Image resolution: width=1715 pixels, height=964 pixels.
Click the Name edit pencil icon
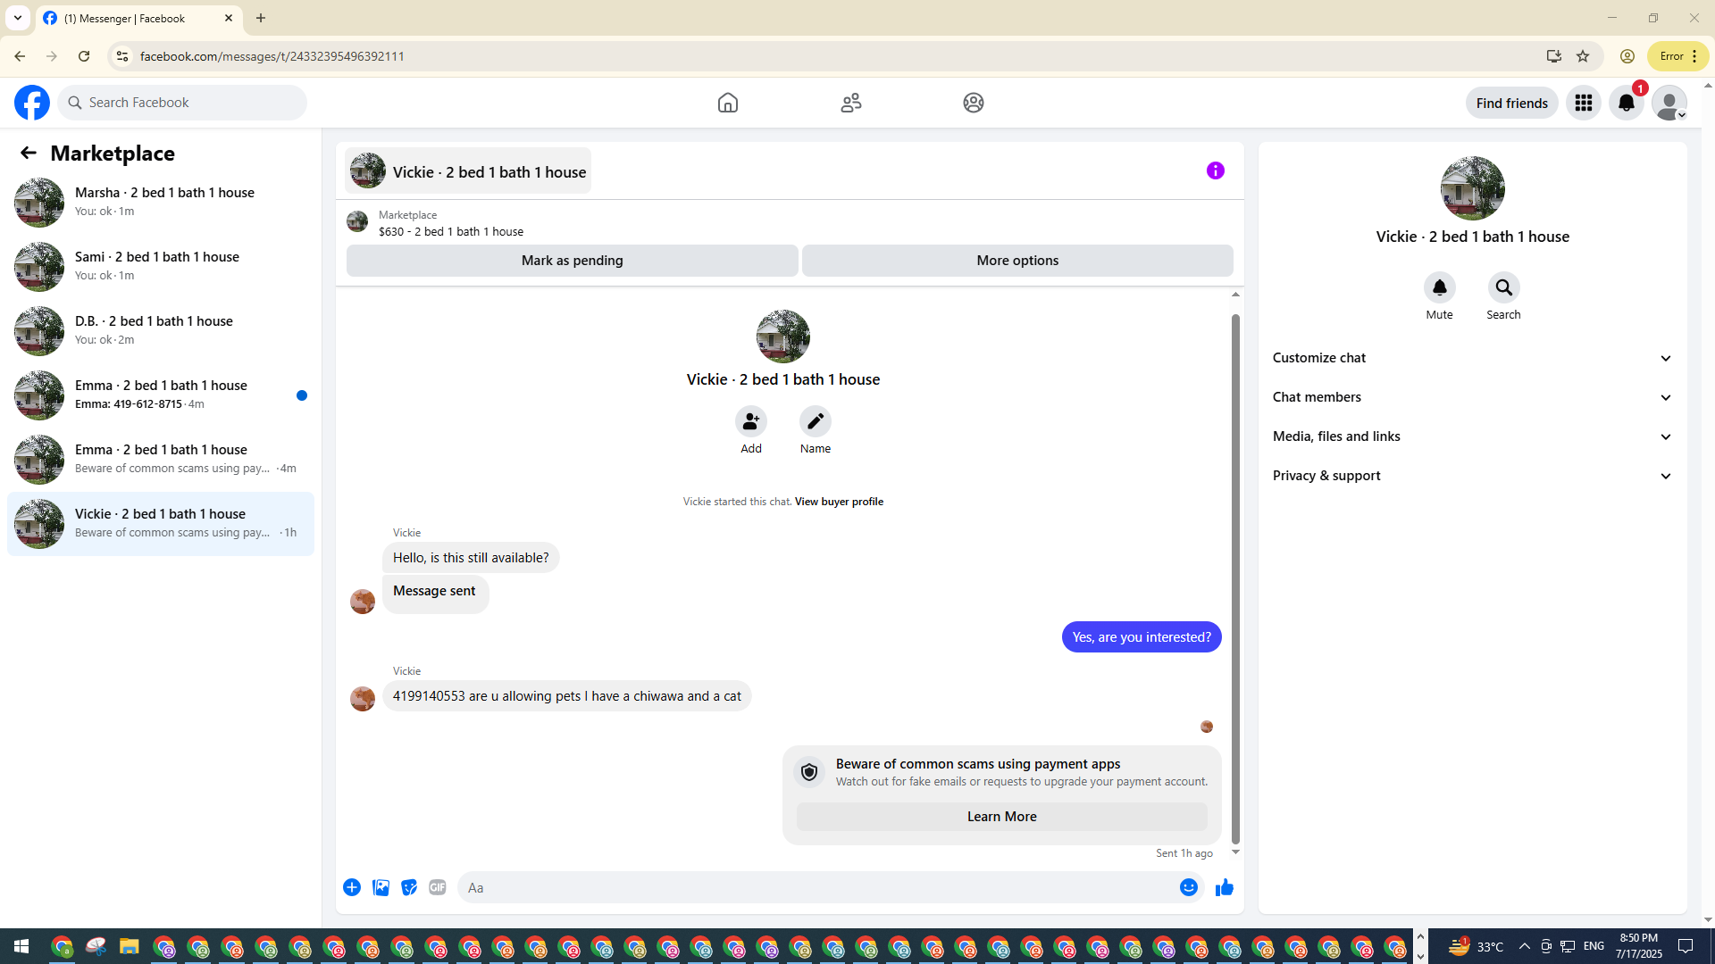pos(816,421)
